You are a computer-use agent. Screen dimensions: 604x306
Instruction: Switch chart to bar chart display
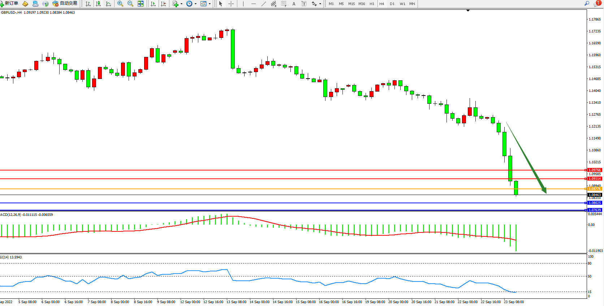(88, 4)
